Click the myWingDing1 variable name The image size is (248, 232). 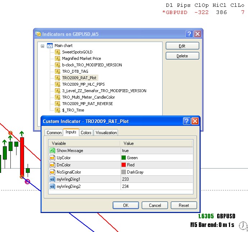click(x=69, y=179)
